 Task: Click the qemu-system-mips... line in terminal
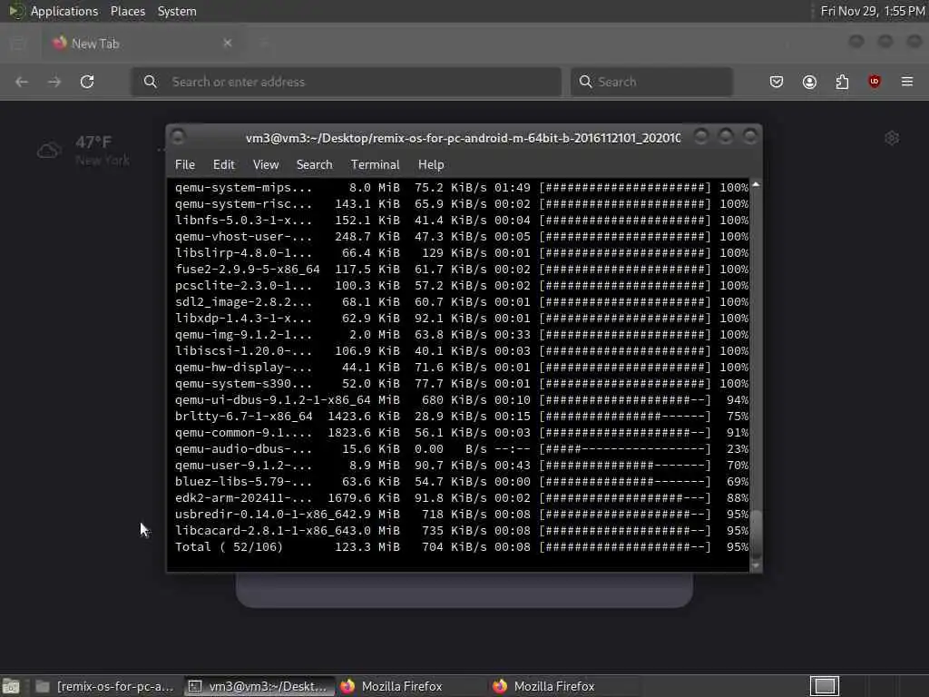click(462, 188)
